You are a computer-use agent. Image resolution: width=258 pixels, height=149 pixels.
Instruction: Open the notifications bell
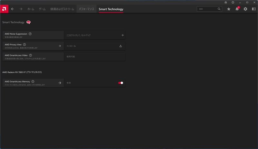(237, 9)
